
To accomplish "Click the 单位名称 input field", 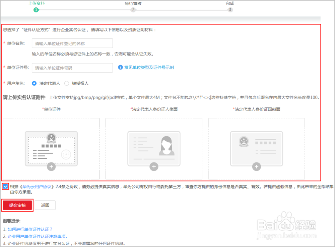I will [x=72, y=43].
